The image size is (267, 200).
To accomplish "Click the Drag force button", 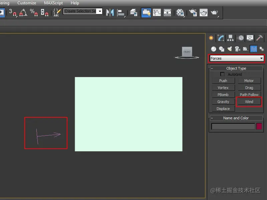I will pyautogui.click(x=249, y=88).
